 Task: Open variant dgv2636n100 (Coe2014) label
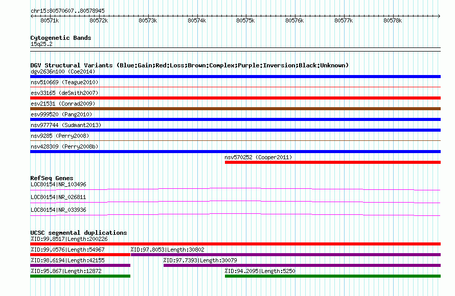(x=63, y=71)
